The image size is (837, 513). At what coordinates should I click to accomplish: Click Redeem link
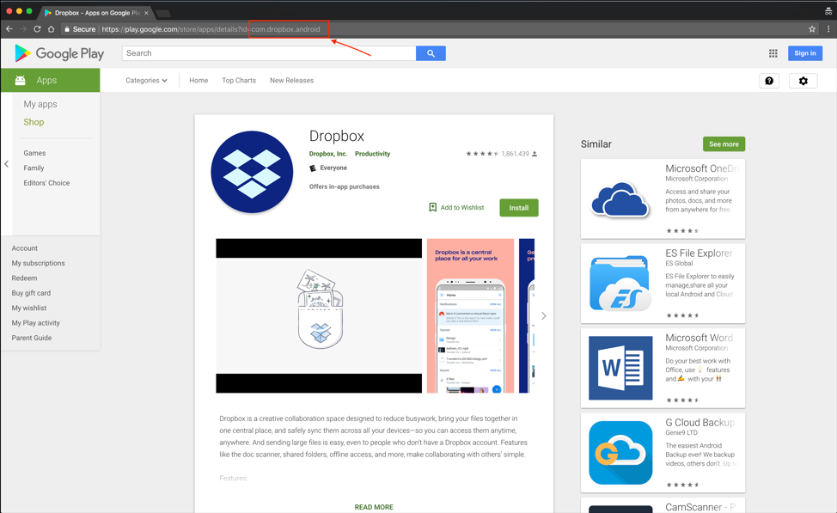coord(24,278)
